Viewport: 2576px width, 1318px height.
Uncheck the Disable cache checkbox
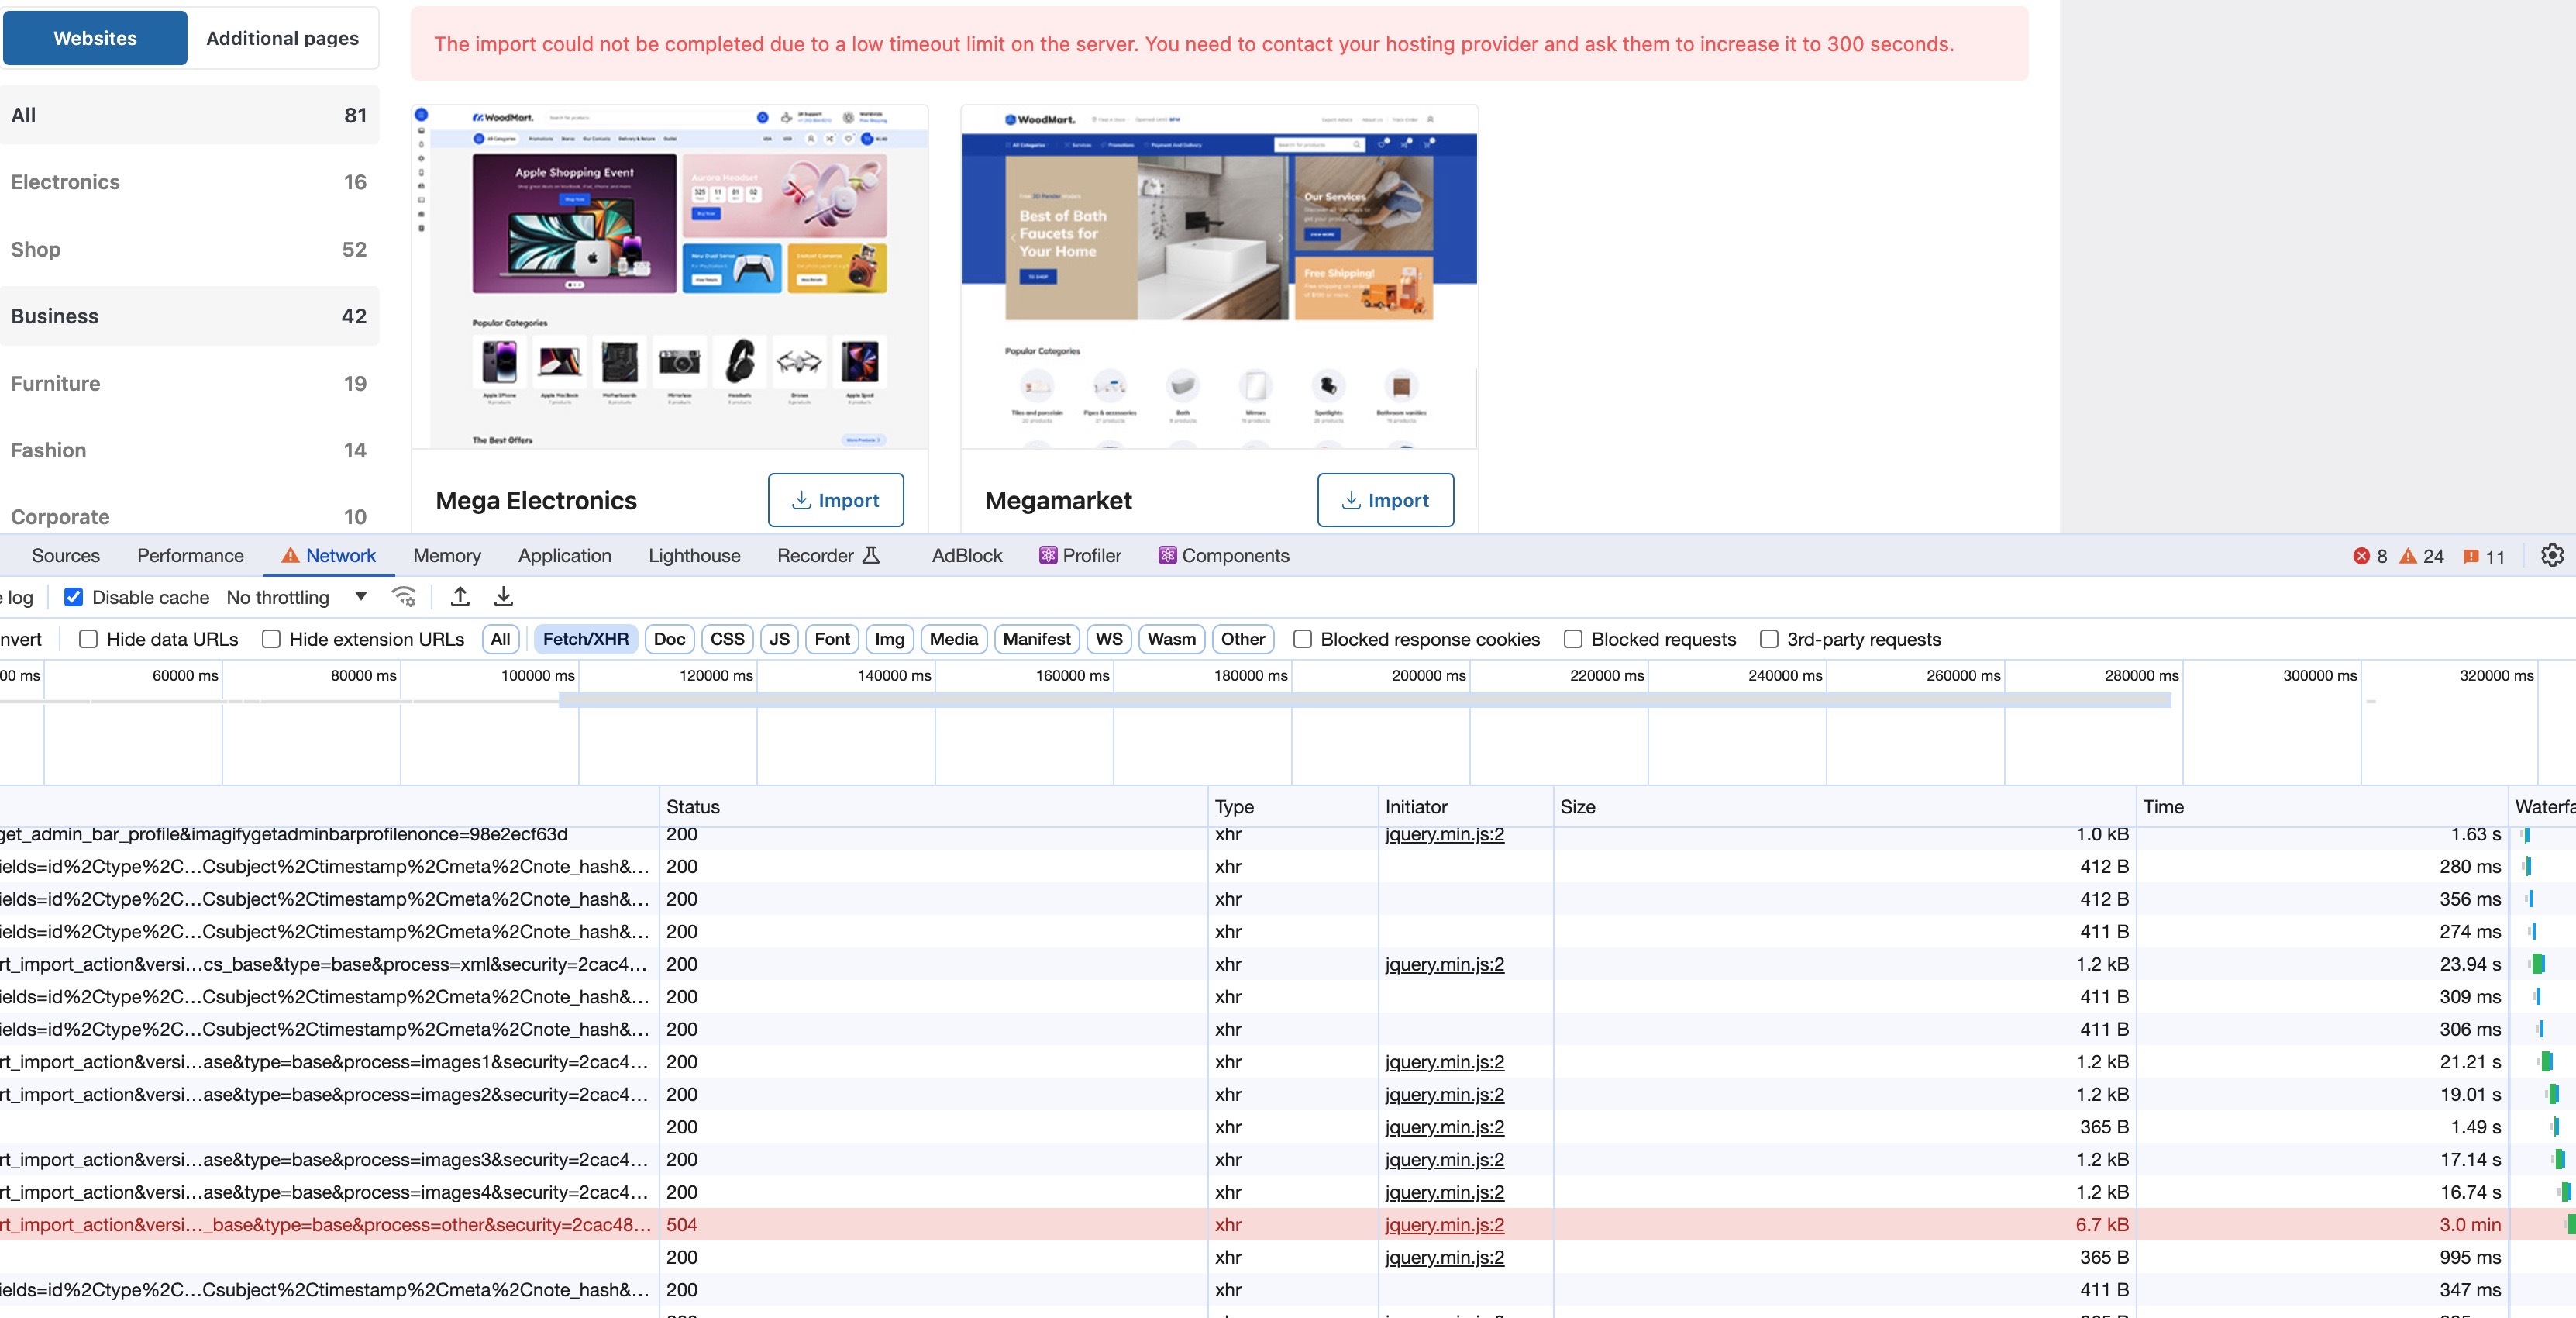click(x=74, y=598)
